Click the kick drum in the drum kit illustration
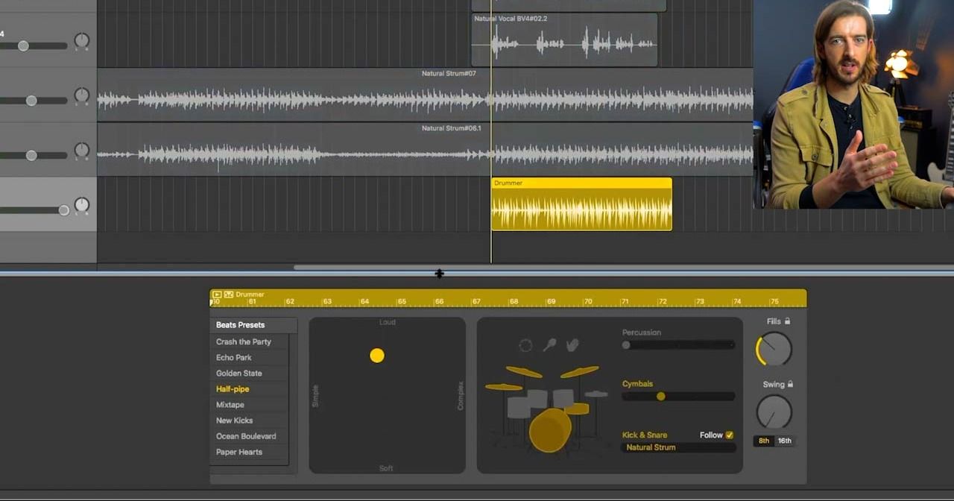The image size is (954, 501). coord(549,432)
